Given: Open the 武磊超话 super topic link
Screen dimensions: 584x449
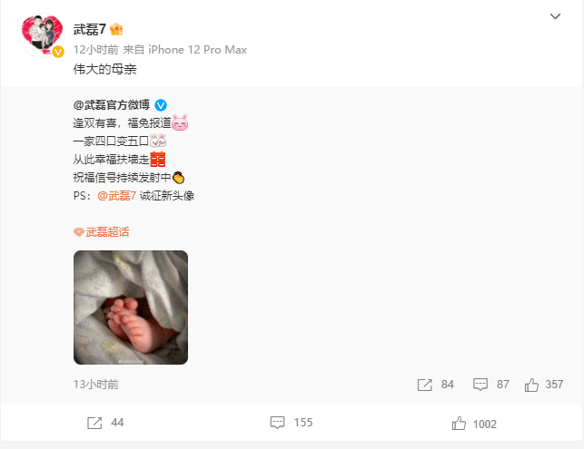Looking at the screenshot, I should [107, 232].
